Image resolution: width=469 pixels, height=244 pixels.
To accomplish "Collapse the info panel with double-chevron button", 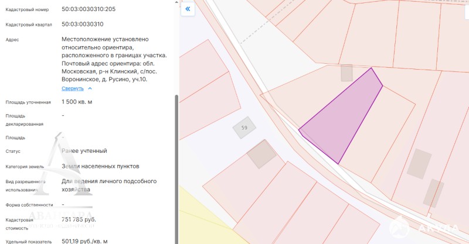I will [x=188, y=9].
